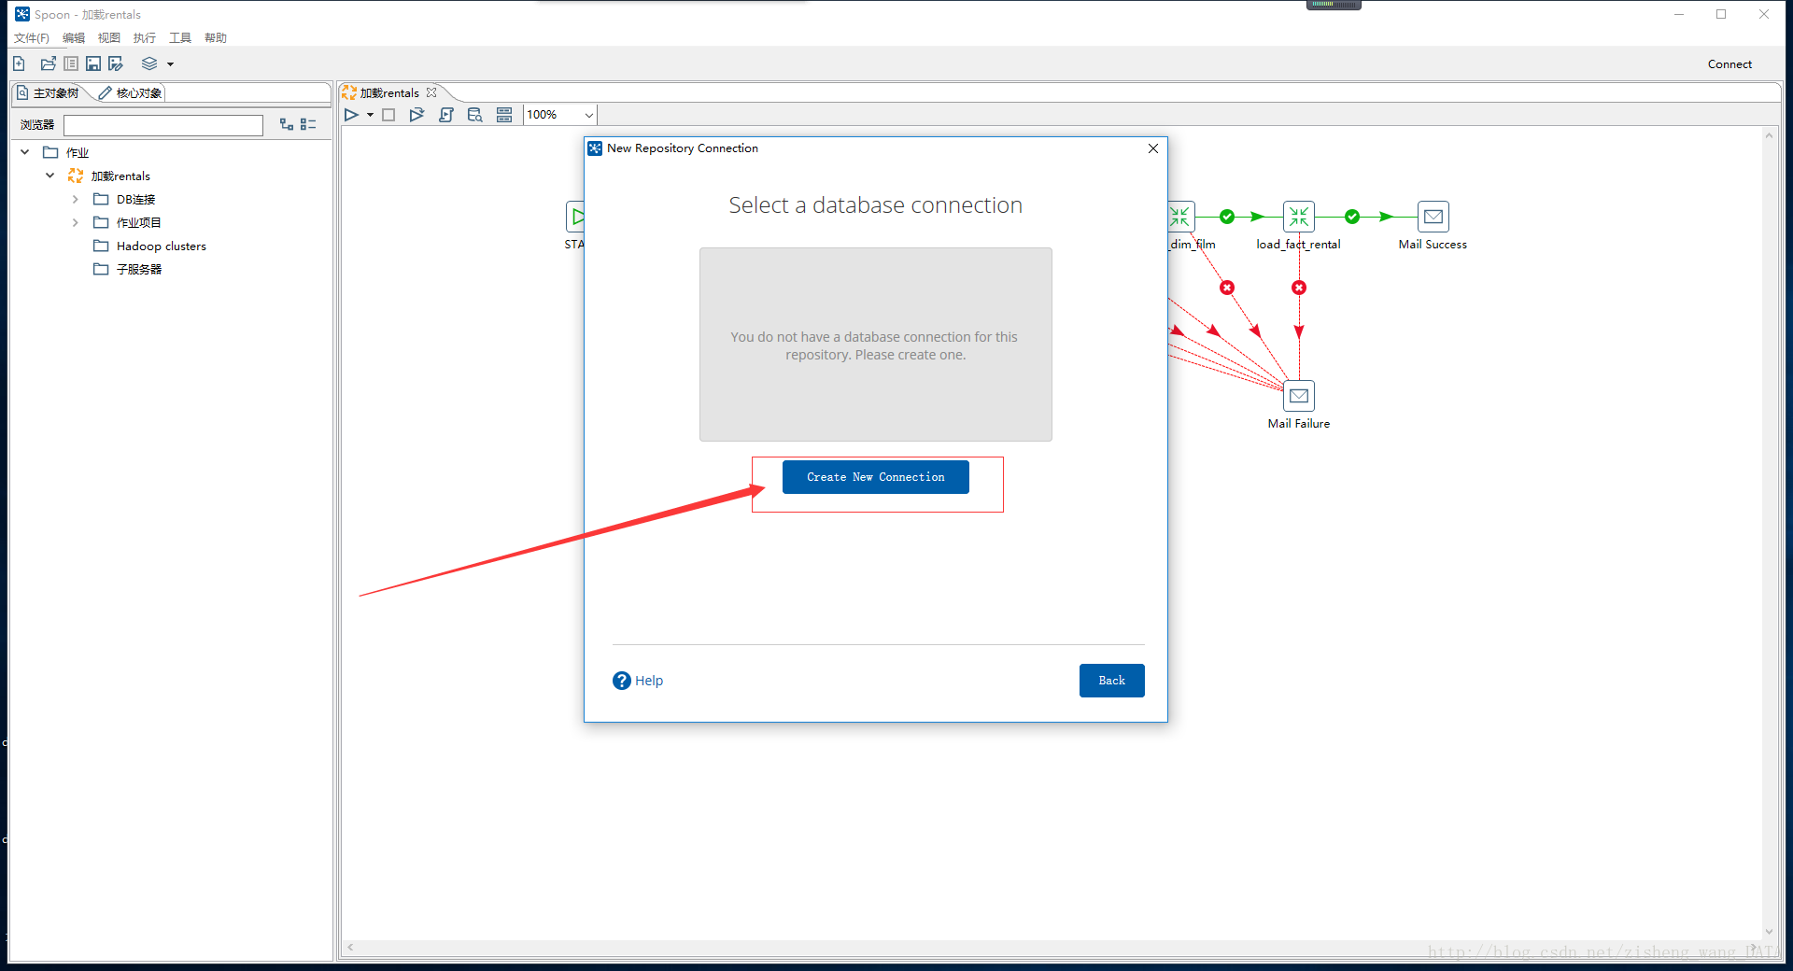Expand the 作业项目 folder
This screenshot has width=1793, height=971.
point(75,222)
